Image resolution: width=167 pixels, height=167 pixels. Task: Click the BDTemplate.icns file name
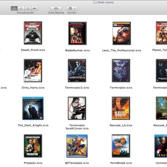(x=77, y=163)
